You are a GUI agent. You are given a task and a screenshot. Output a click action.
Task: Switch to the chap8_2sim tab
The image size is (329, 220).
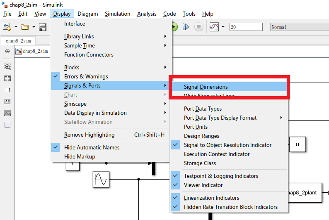pos(18,41)
